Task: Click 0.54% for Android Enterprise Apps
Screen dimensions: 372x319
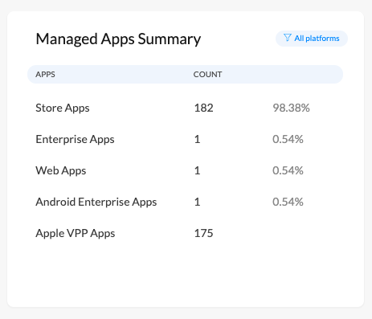Action: [x=288, y=202]
